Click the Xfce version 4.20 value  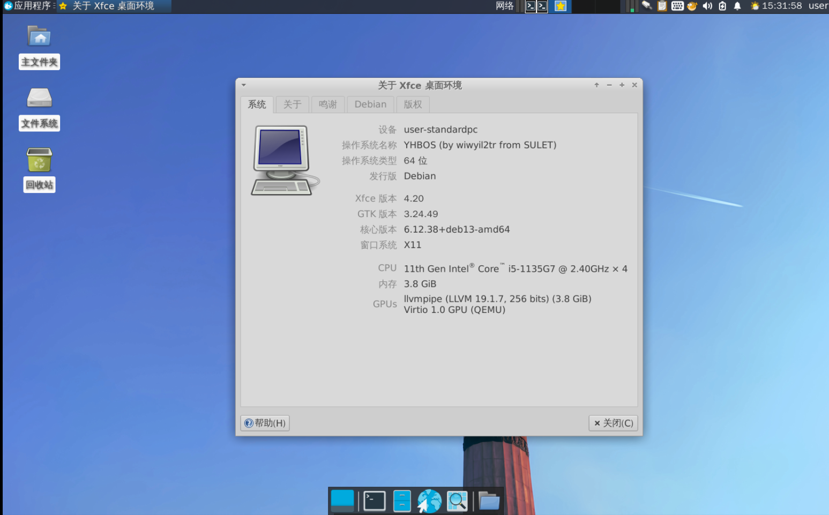click(414, 198)
